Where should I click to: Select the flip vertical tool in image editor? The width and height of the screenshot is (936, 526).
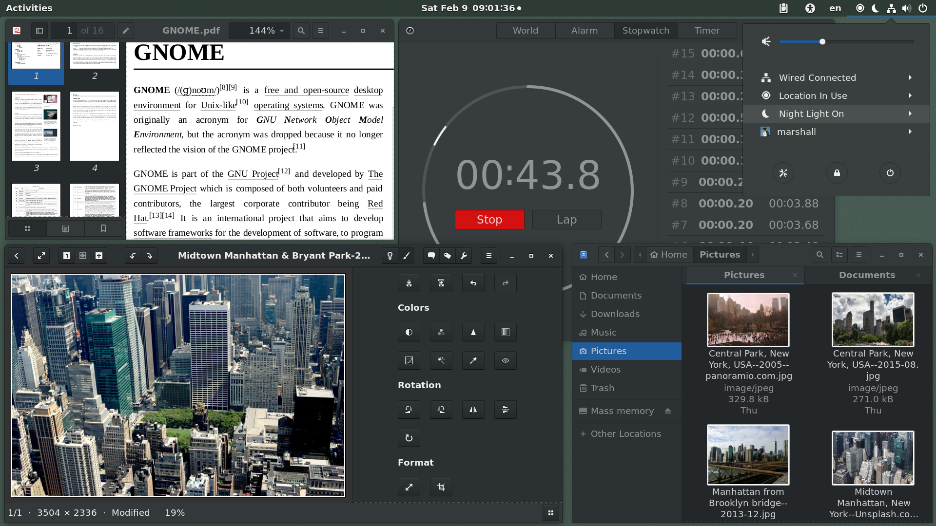click(505, 410)
